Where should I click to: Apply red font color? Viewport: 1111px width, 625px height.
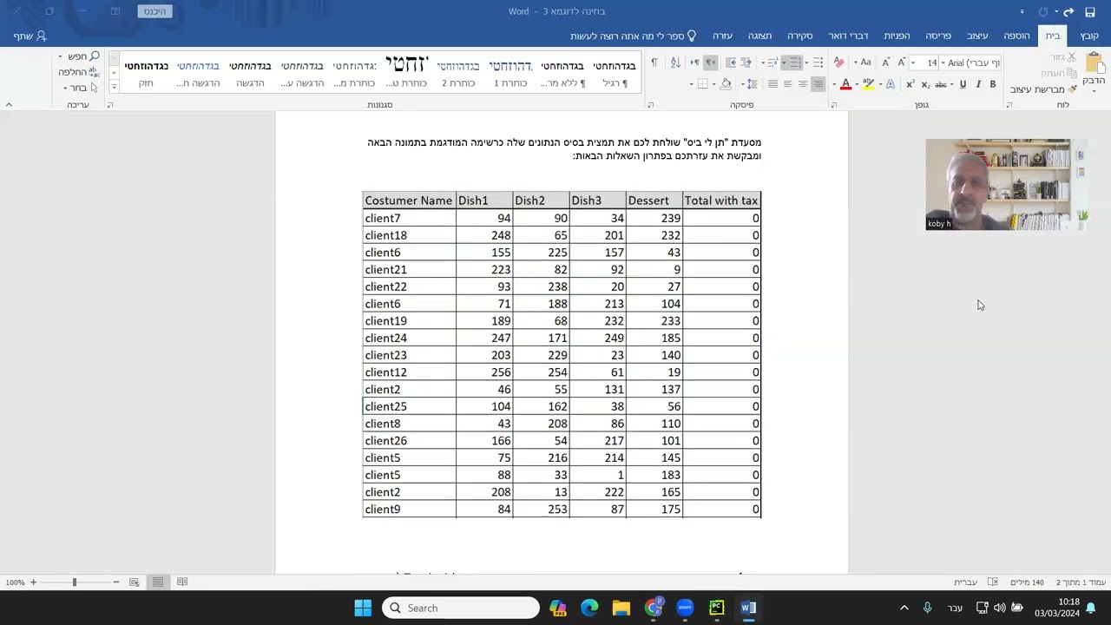click(846, 84)
